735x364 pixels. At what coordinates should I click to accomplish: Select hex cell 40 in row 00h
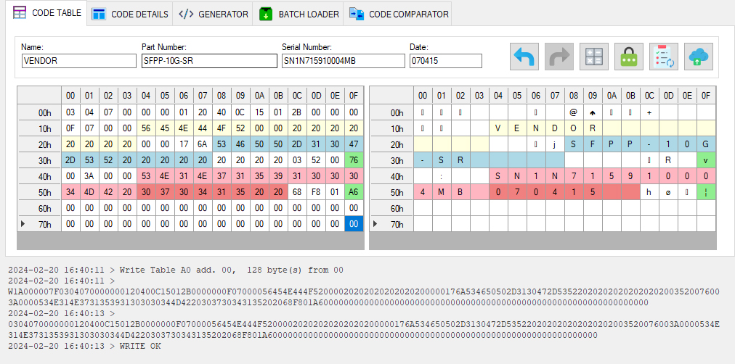(x=222, y=112)
